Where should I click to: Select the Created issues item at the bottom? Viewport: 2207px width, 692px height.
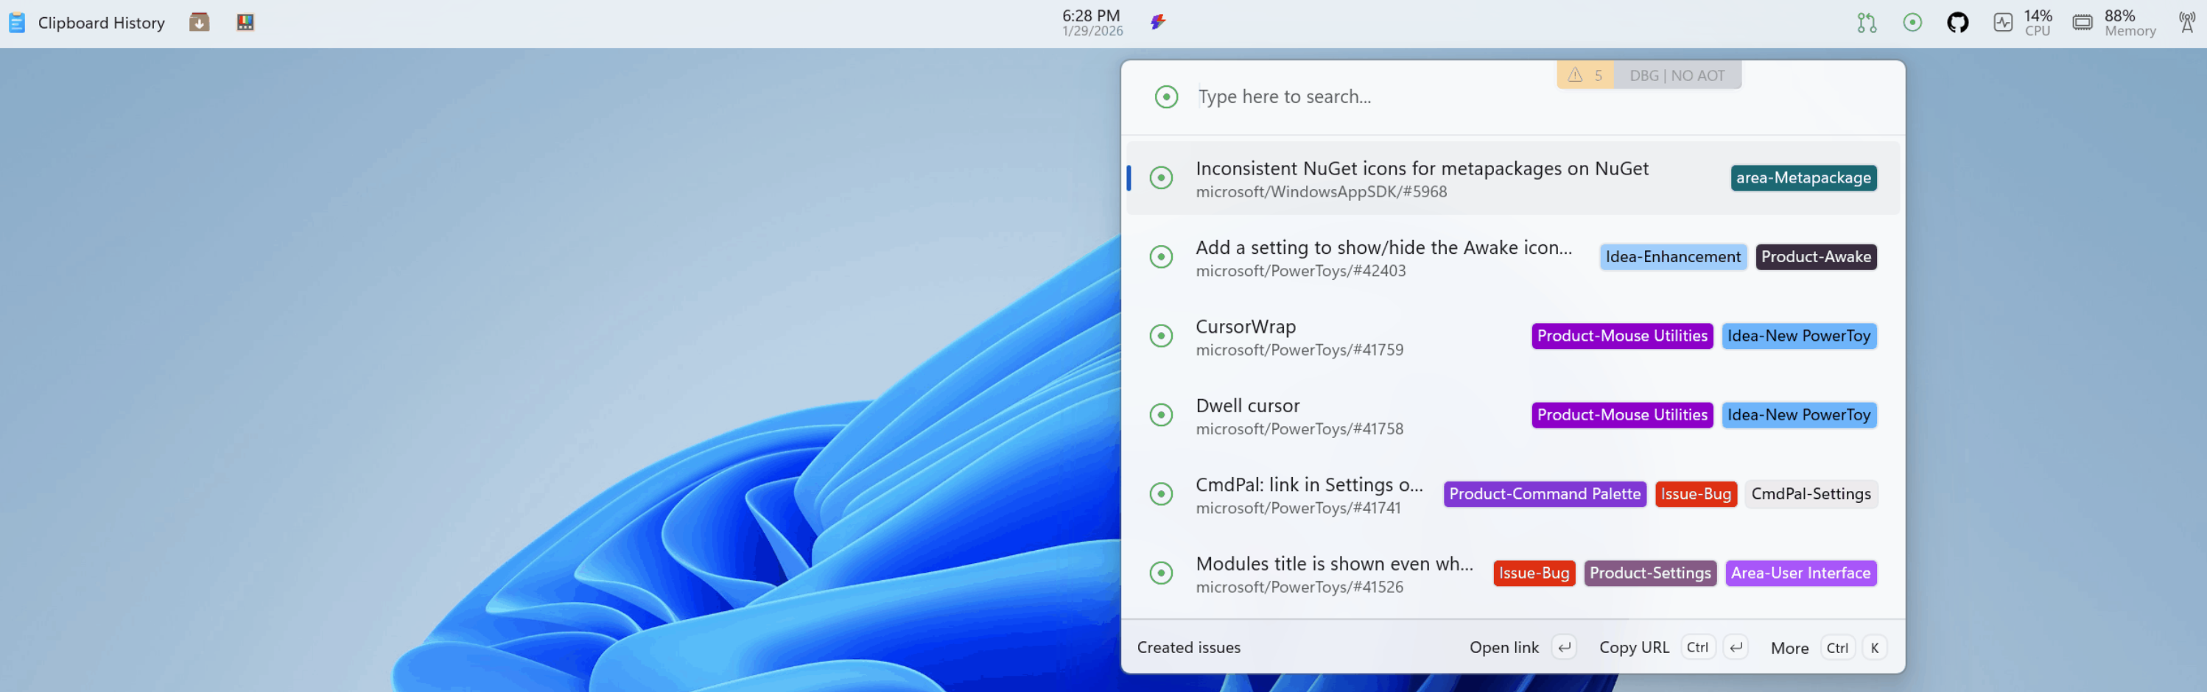[x=1189, y=648]
